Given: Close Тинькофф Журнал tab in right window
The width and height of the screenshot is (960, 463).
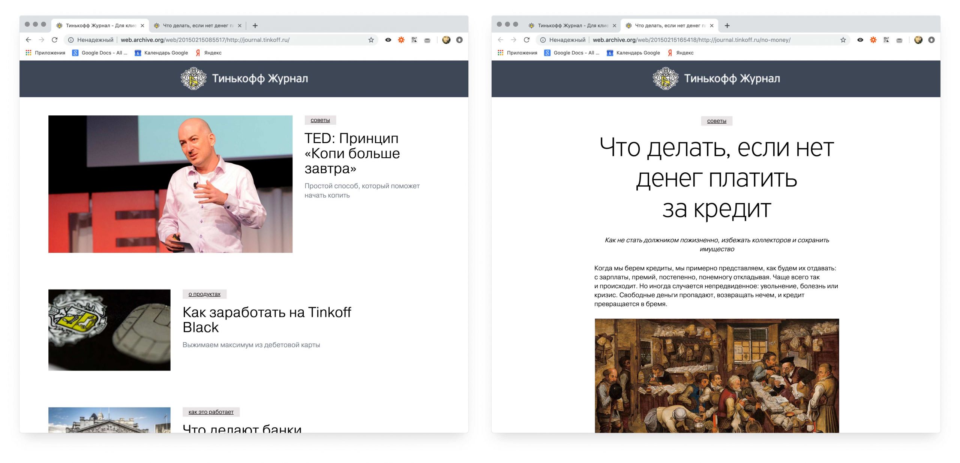Looking at the screenshot, I should click(x=614, y=25).
